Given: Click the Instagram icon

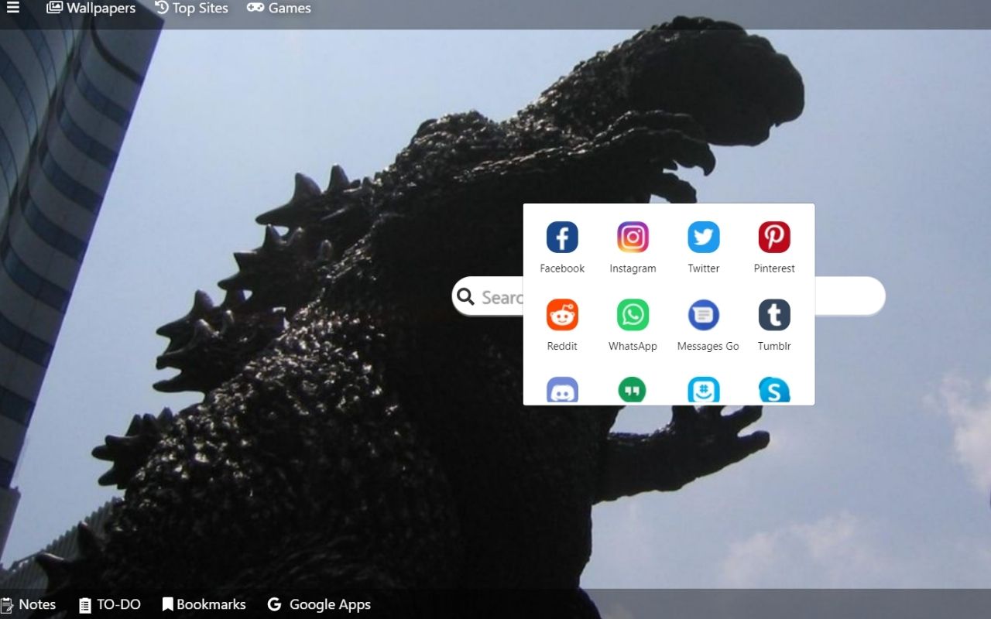Looking at the screenshot, I should tap(633, 237).
